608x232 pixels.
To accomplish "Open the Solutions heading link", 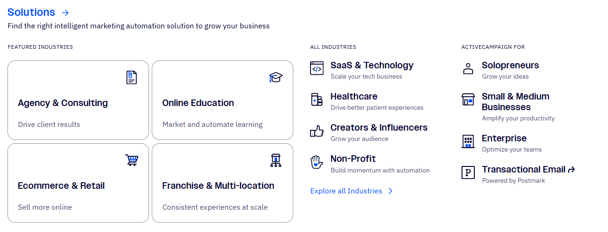I will tap(31, 13).
